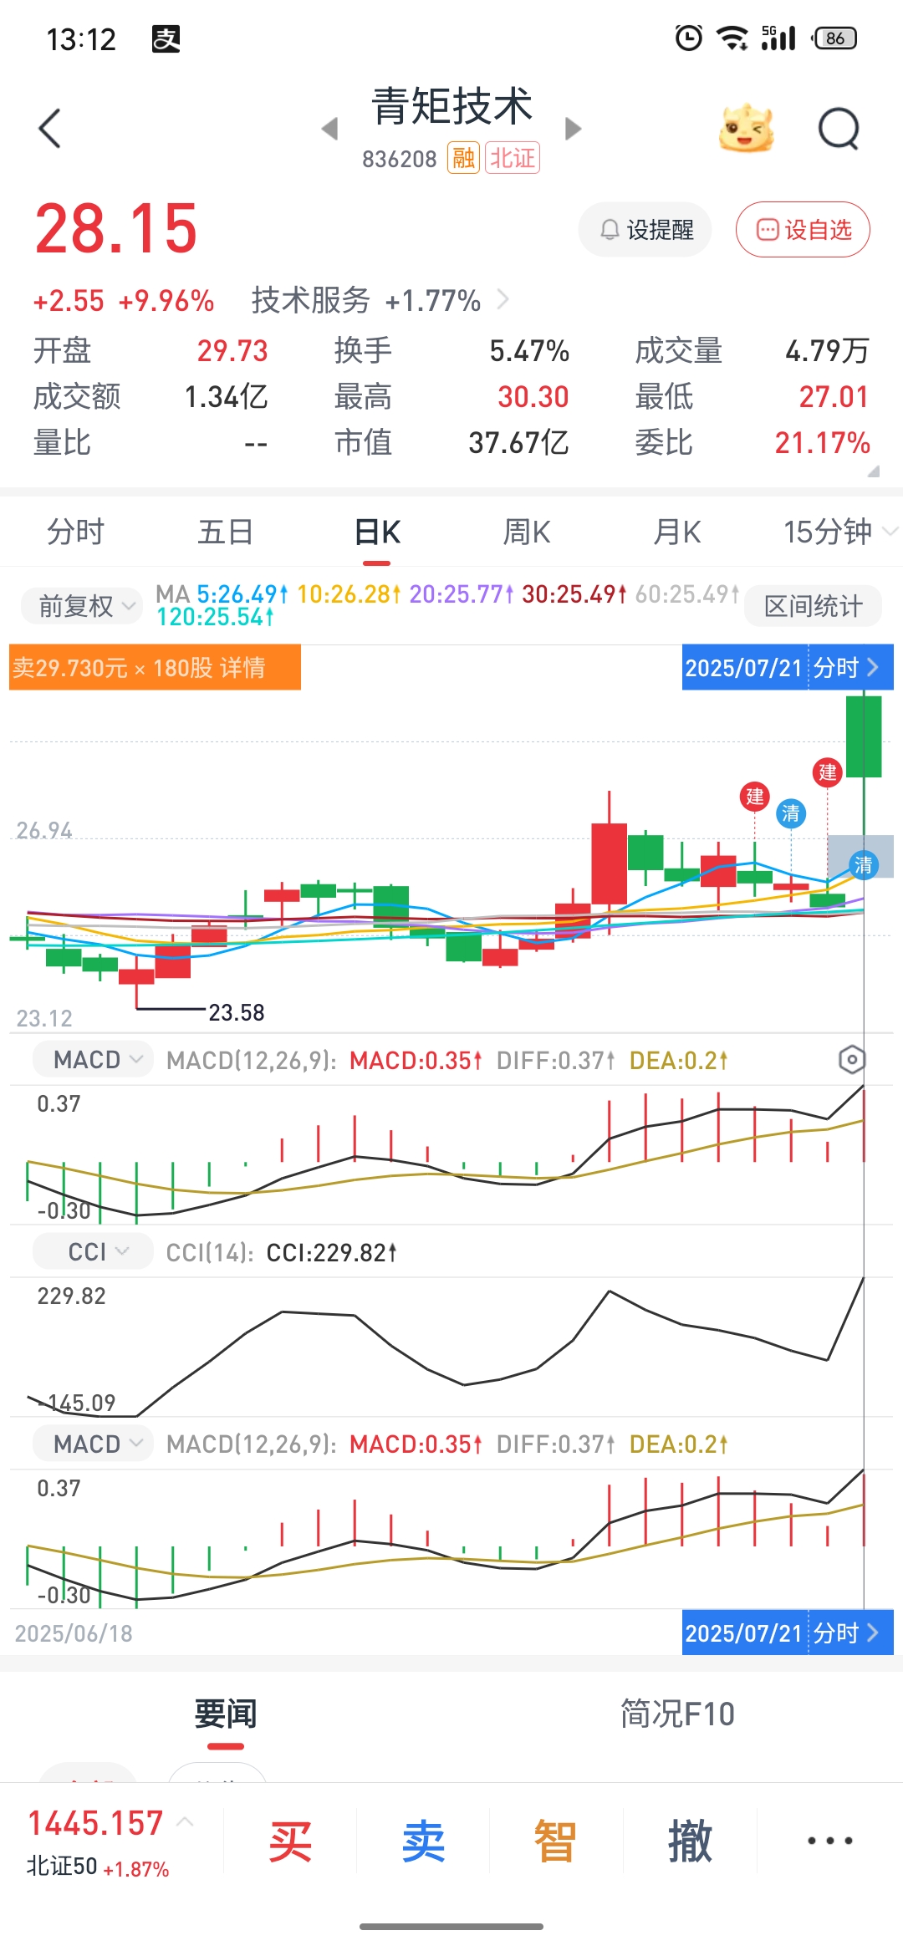Image resolution: width=903 pixels, height=1956 pixels.
Task: Open the dragon mascot assistant icon
Action: click(x=746, y=128)
